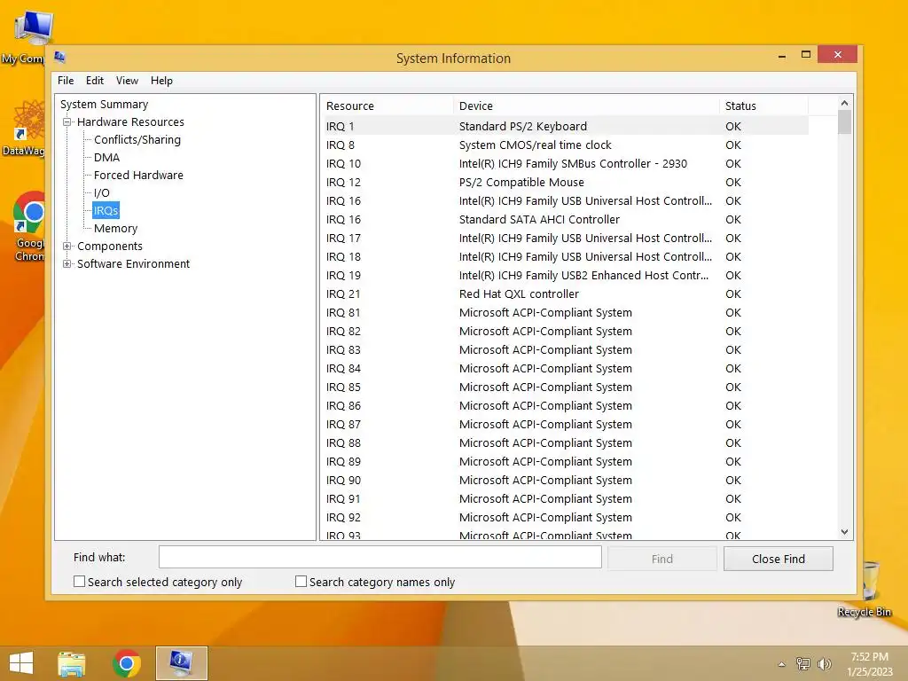This screenshot has width=908, height=681.
Task: Sort by the Resource column header
Action: (387, 106)
